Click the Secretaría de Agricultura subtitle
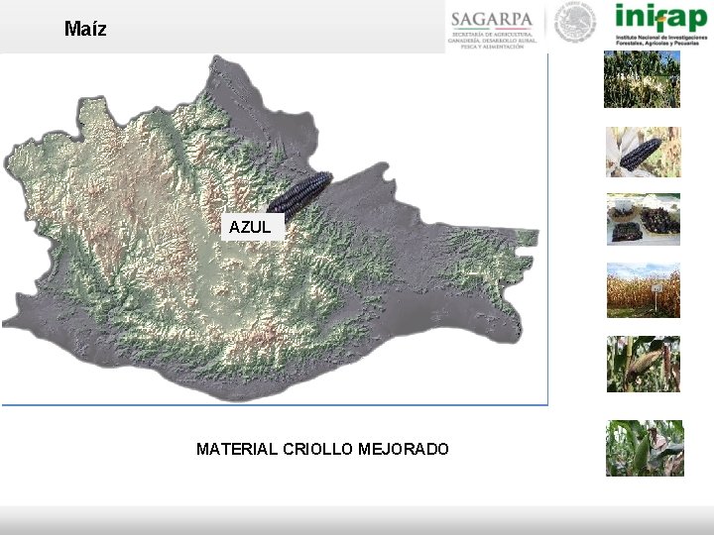This screenshot has width=714, height=535. pos(492,41)
